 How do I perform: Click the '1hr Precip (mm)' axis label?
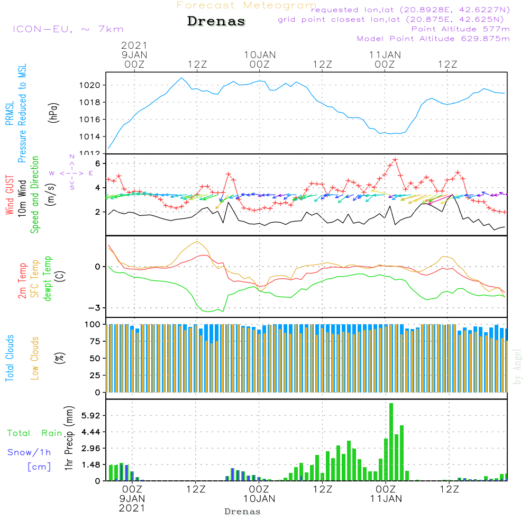(69, 438)
